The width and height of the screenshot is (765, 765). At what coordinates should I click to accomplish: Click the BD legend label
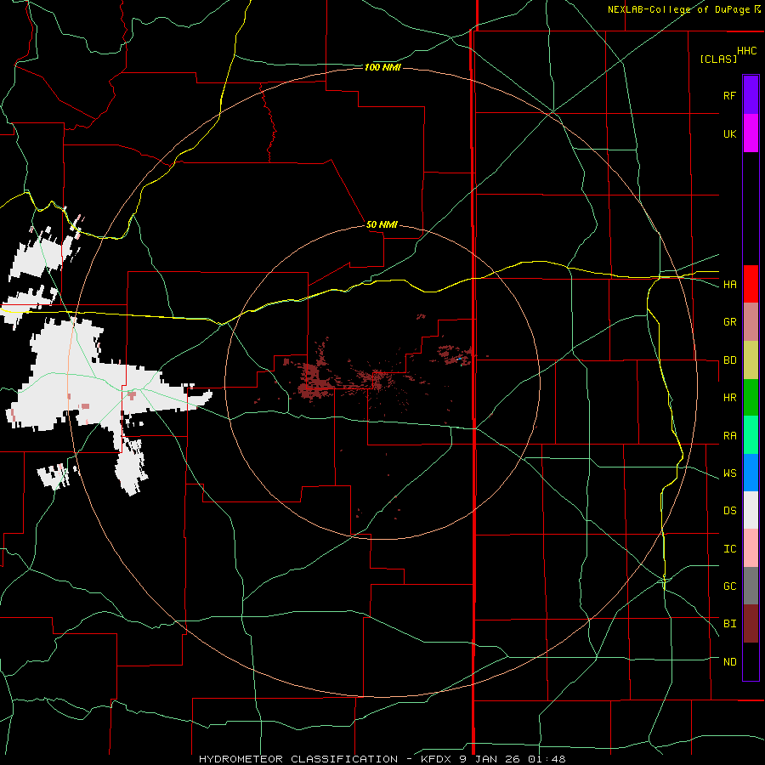pyautogui.click(x=729, y=360)
